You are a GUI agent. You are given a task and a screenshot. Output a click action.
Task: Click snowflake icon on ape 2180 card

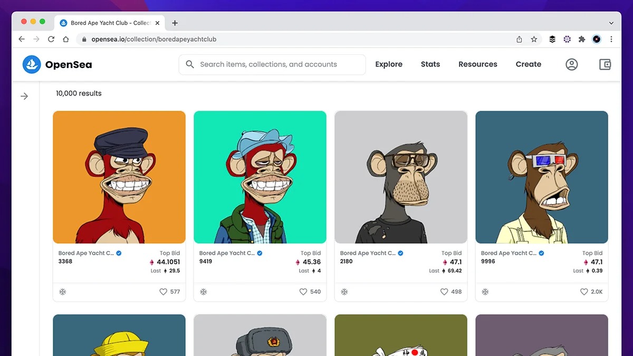[x=344, y=292]
